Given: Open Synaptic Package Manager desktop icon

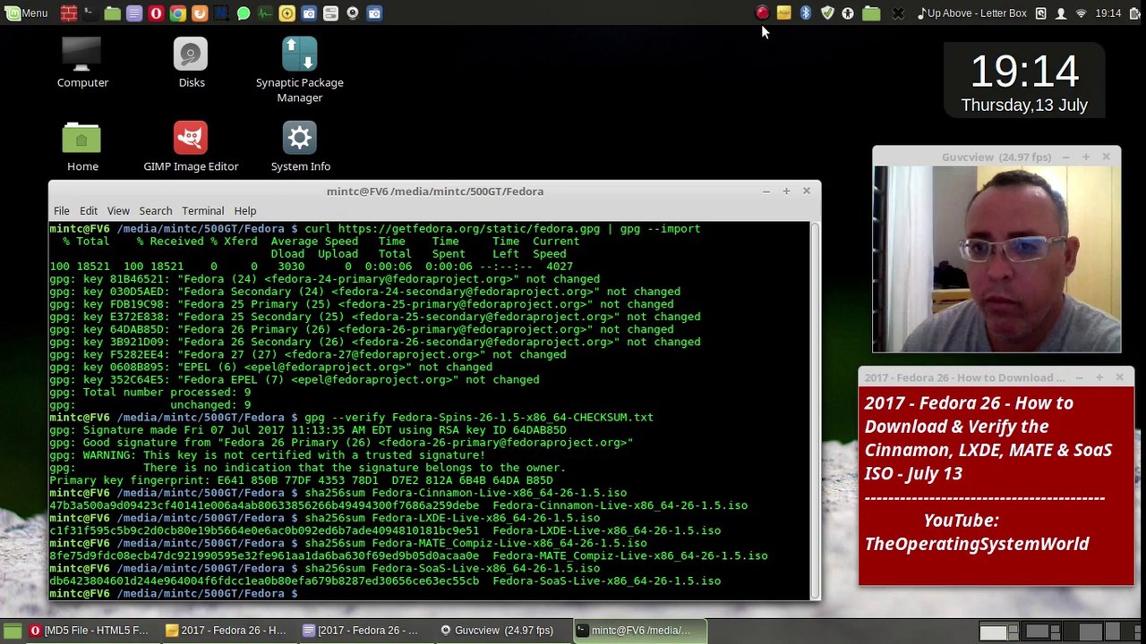Looking at the screenshot, I should pyautogui.click(x=299, y=70).
